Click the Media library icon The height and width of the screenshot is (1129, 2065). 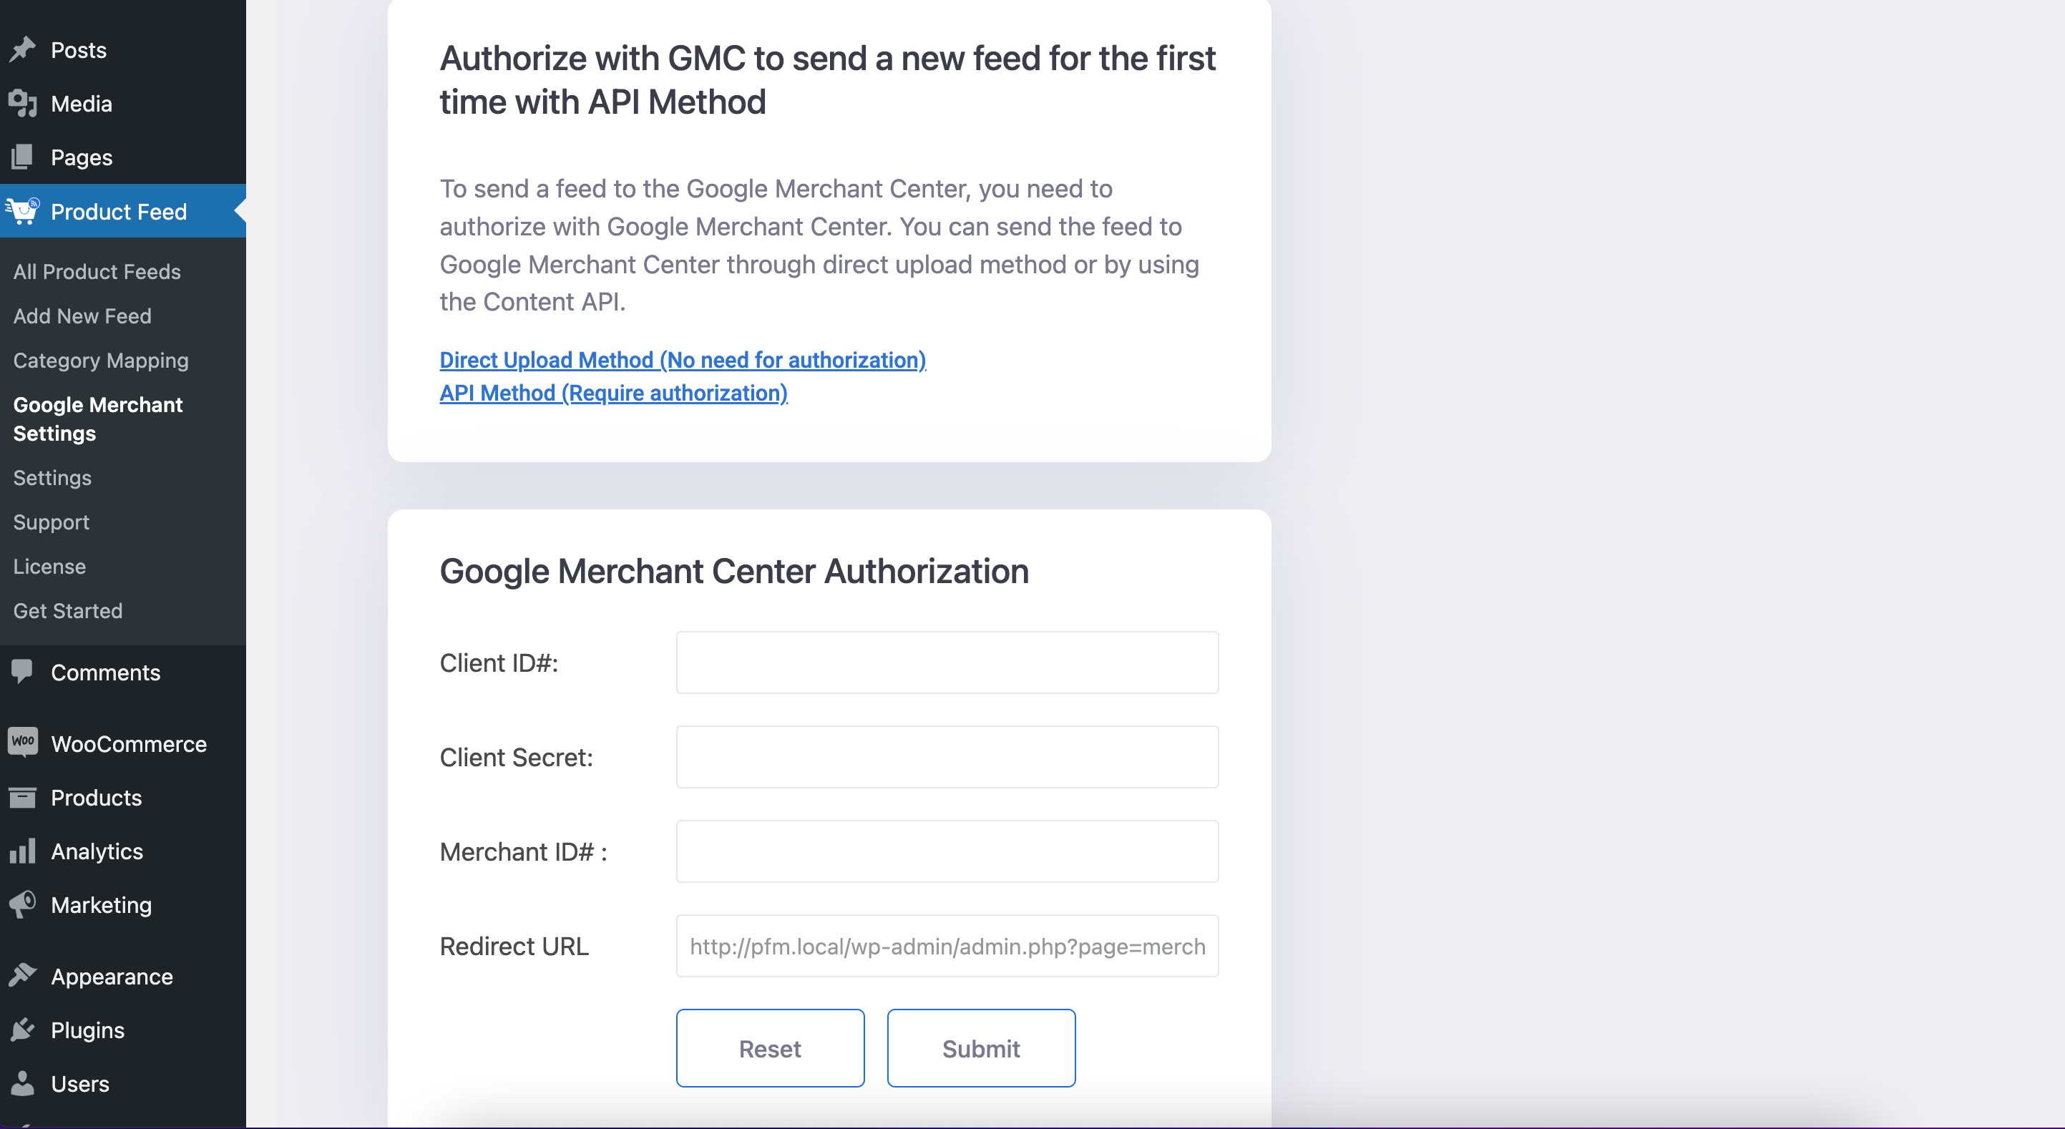coord(22,104)
